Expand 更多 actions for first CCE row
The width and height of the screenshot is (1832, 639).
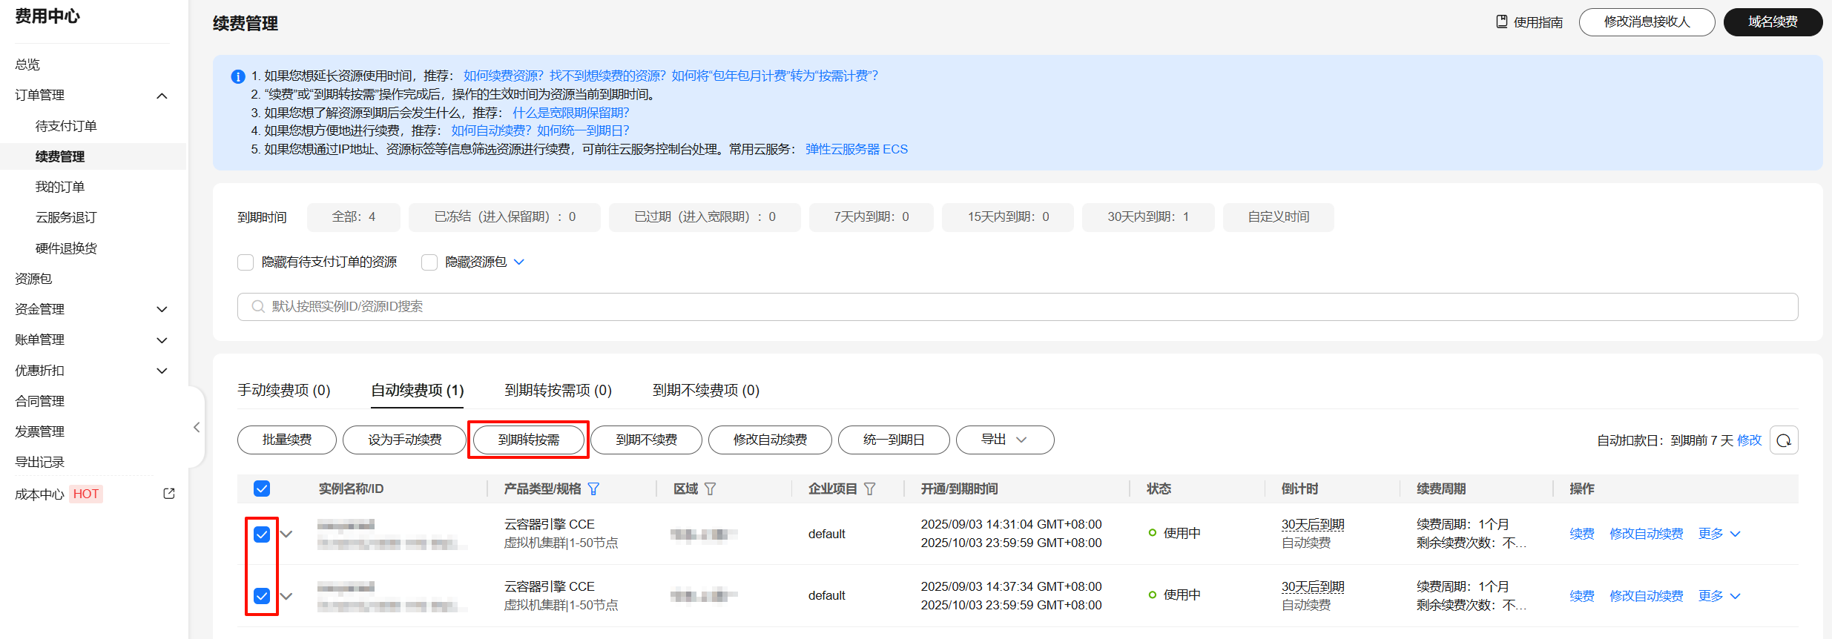click(1719, 534)
